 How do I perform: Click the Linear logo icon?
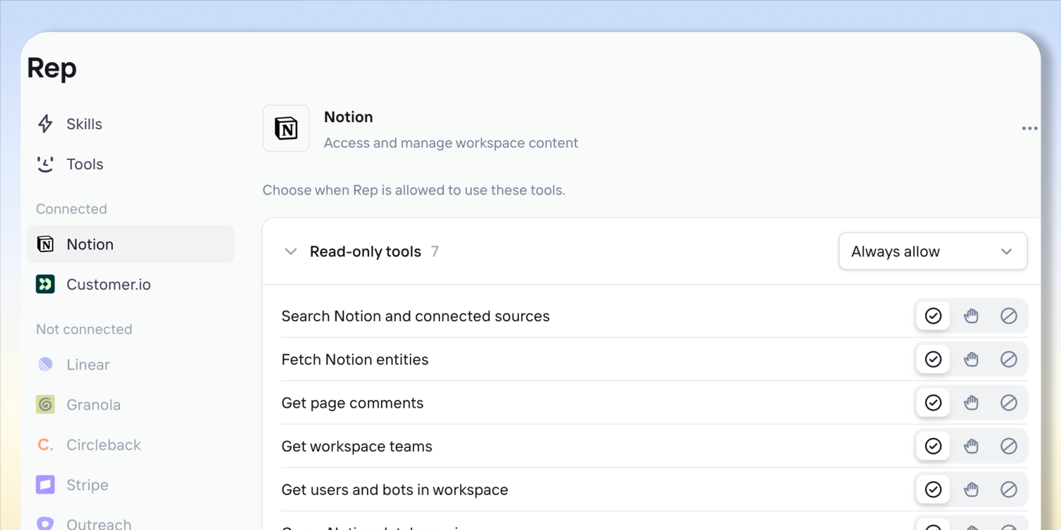(46, 365)
